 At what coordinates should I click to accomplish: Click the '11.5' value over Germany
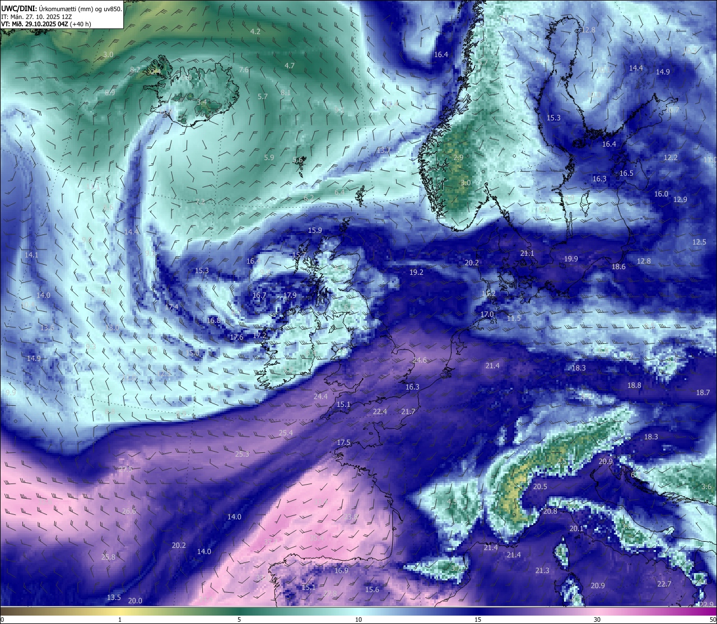(514, 318)
